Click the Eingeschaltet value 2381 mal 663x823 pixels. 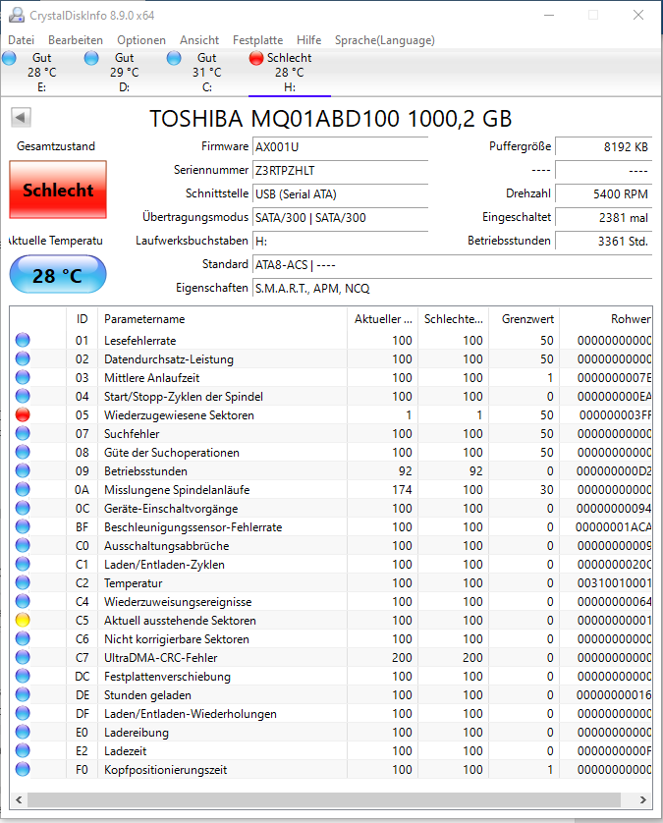pyautogui.click(x=604, y=218)
